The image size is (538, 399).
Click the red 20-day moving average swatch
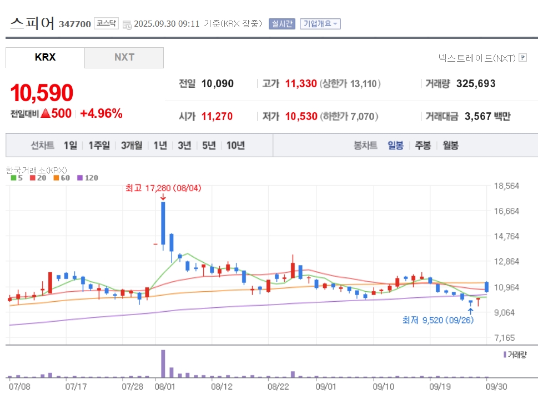33,178
